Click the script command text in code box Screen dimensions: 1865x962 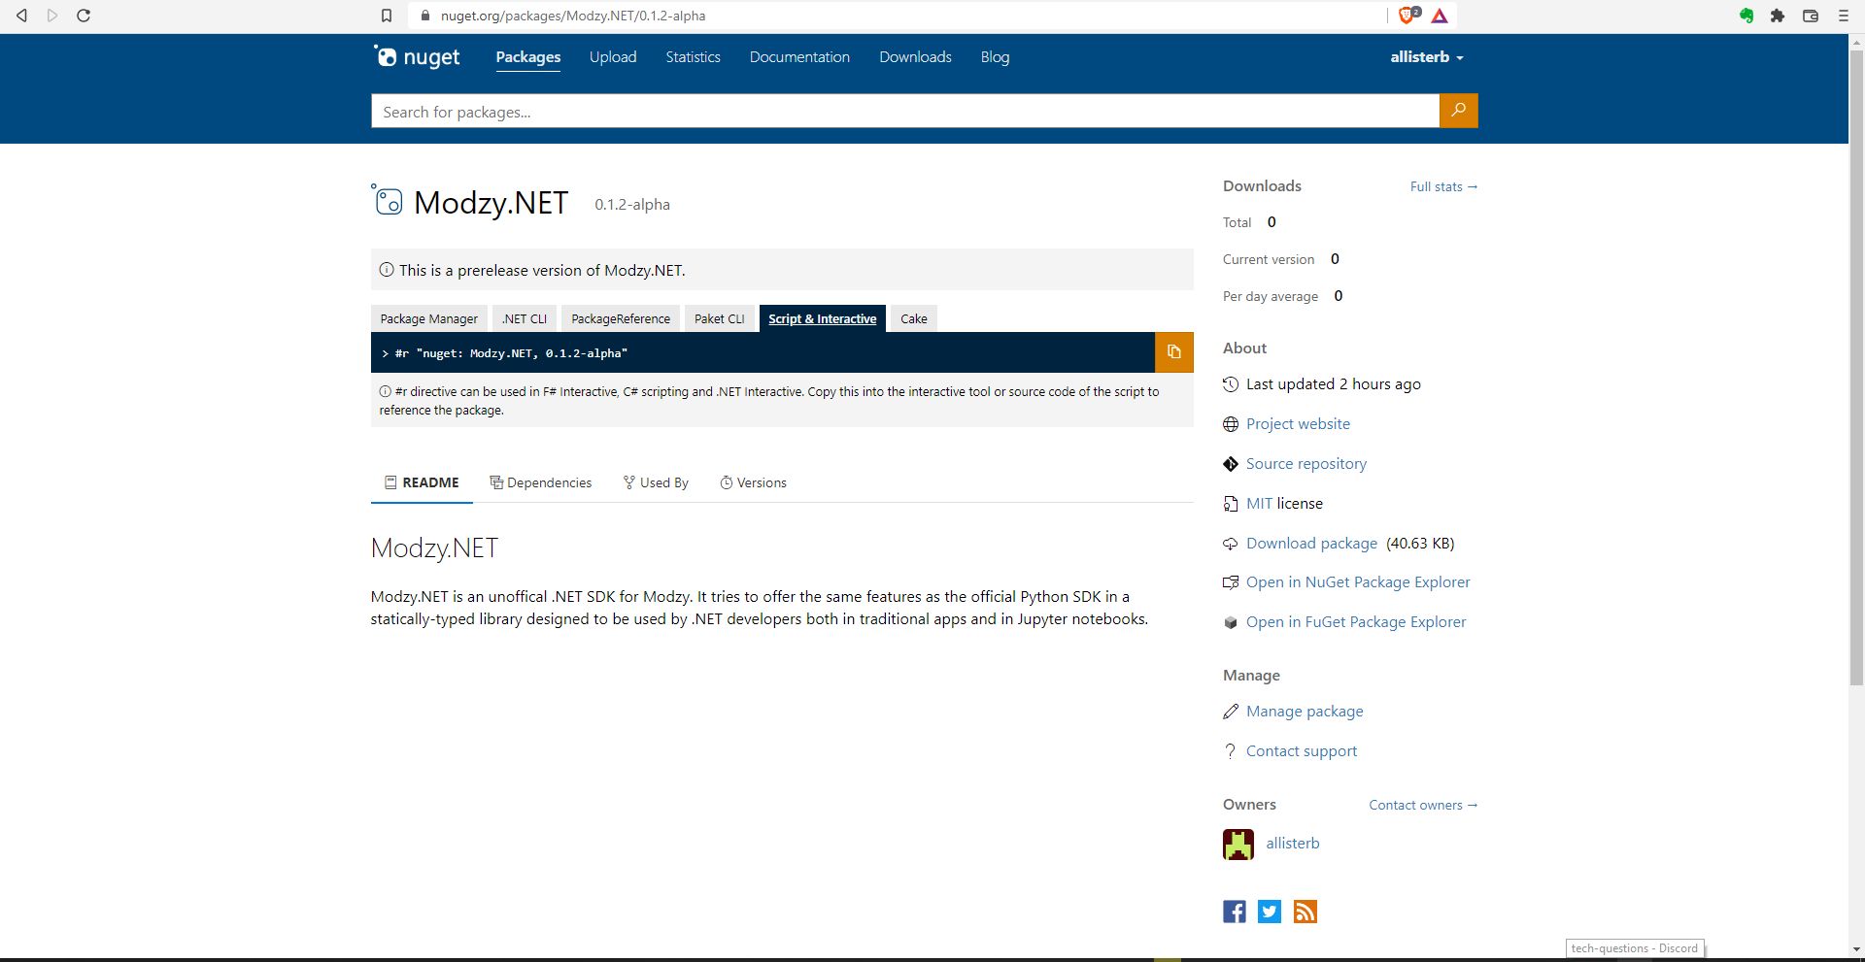(x=511, y=353)
